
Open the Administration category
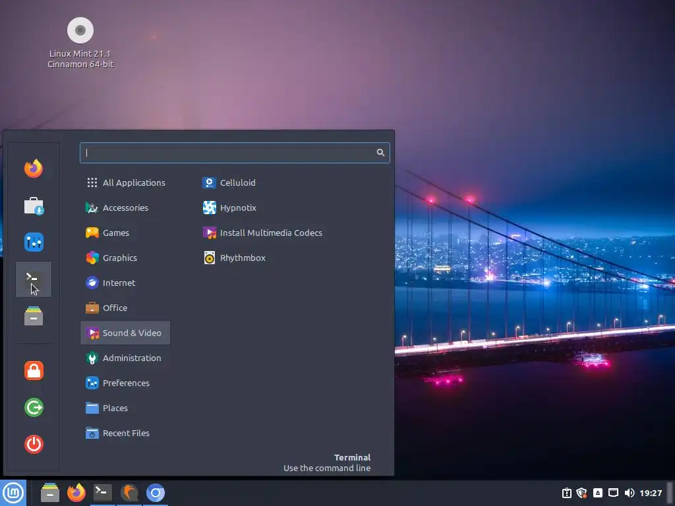coord(125,358)
